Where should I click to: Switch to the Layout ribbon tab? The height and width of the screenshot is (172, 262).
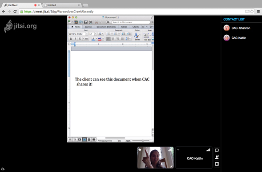click(88, 27)
